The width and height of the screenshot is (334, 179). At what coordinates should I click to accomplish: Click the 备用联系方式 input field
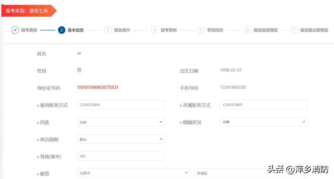121,105
